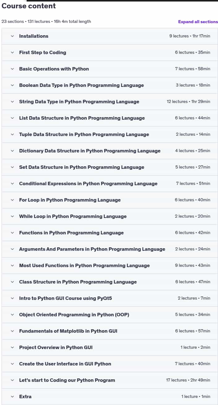Click '3 lectures • 18min' duration
The width and height of the screenshot is (218, 405).
pyautogui.click(x=193, y=85)
